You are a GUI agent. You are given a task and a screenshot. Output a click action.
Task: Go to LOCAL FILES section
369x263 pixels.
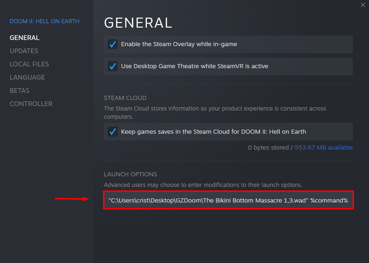(x=29, y=64)
